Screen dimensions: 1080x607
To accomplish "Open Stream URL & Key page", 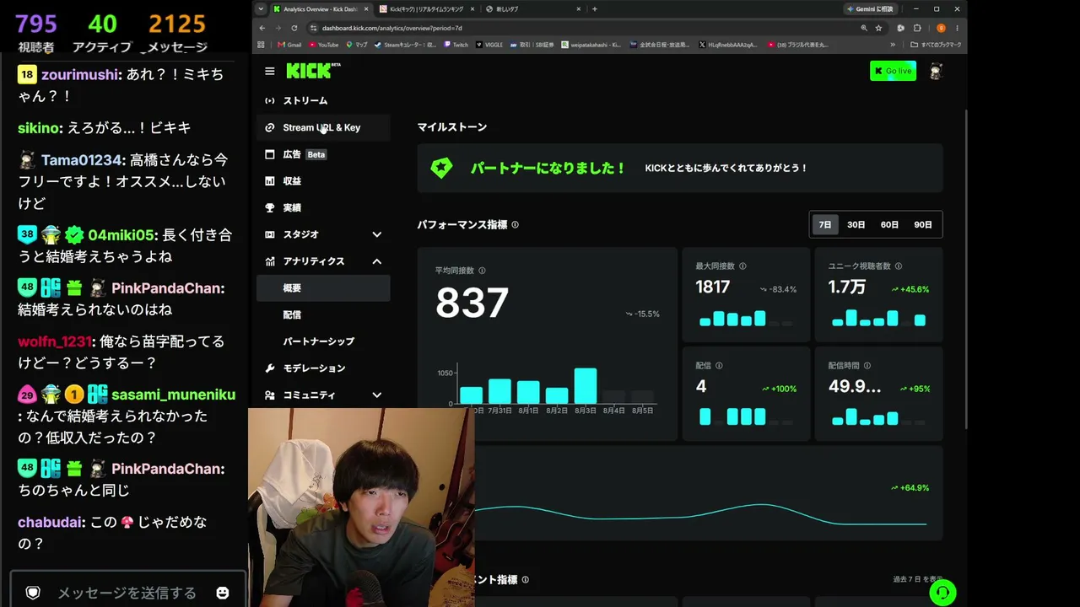I will (323, 128).
